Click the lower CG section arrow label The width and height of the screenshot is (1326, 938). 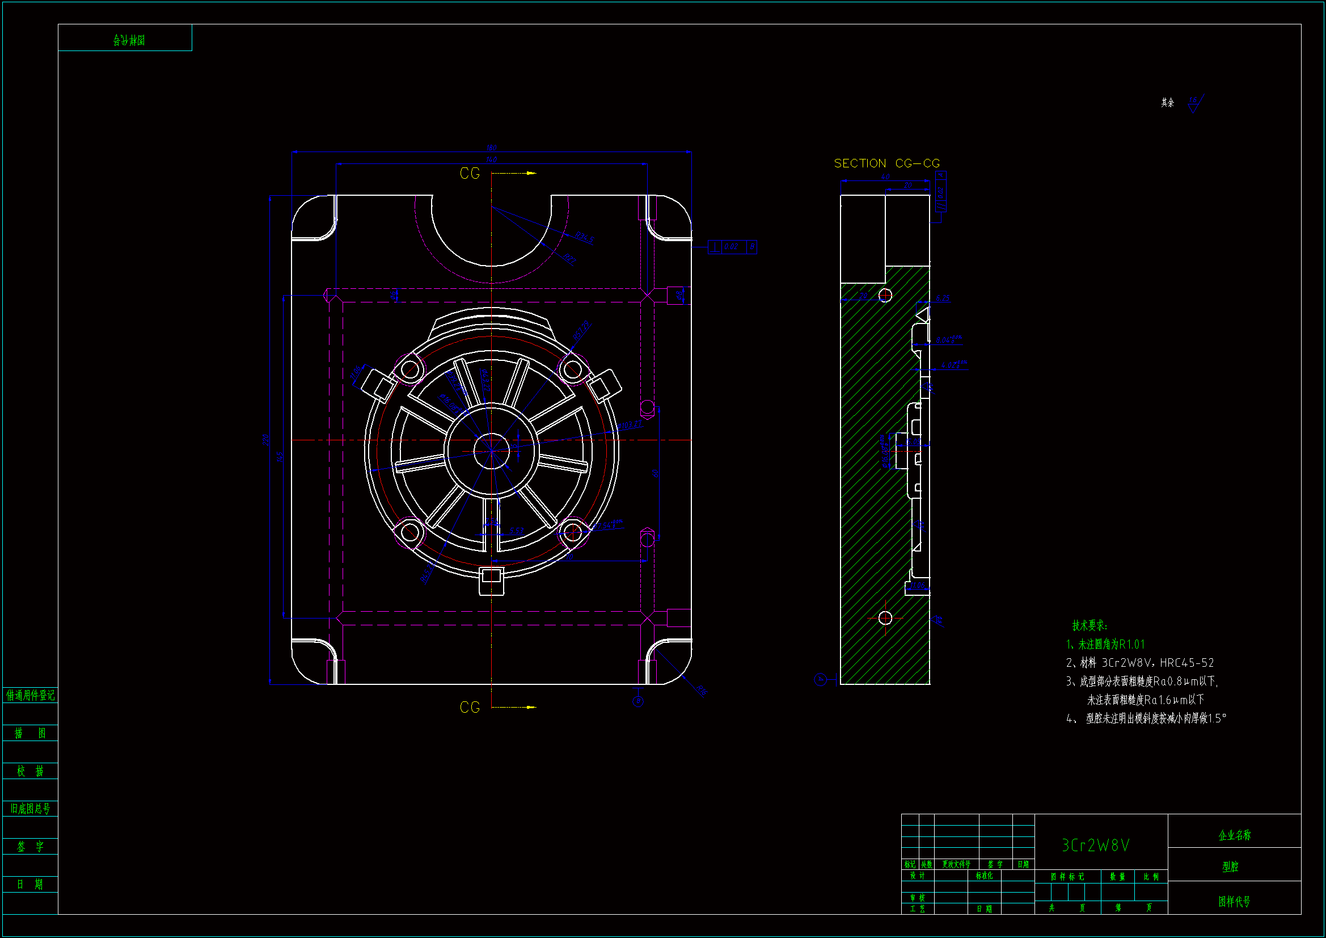[470, 708]
